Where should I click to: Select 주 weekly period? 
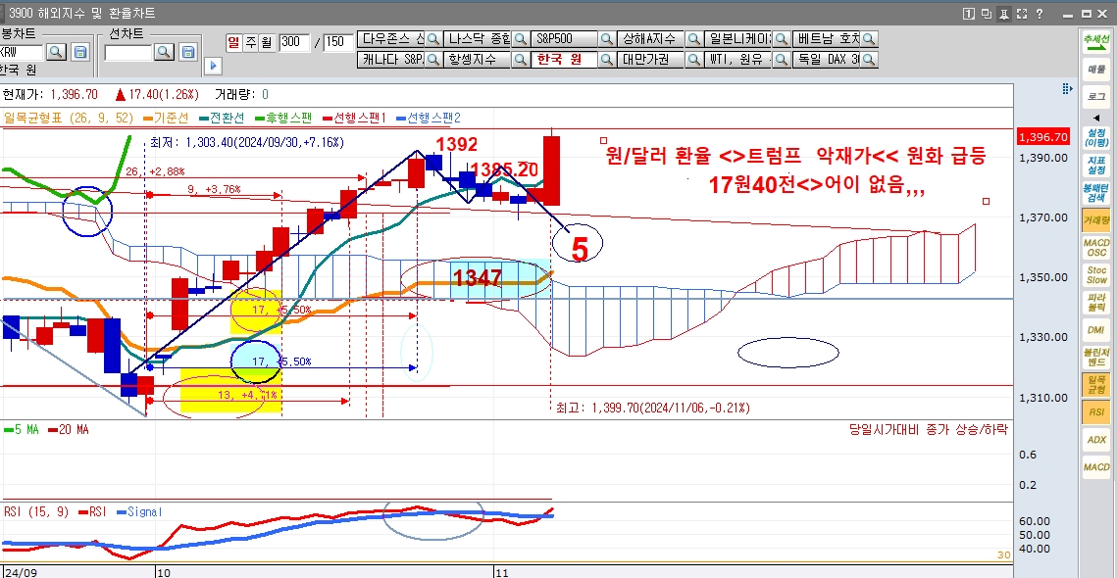click(251, 42)
